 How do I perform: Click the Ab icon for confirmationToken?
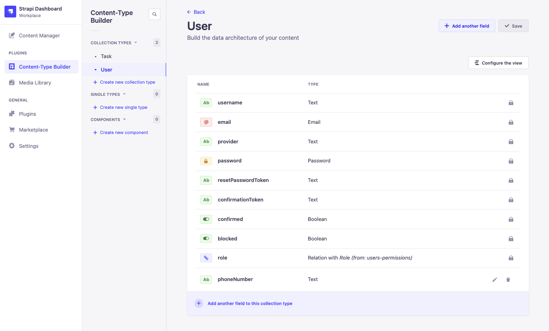tap(206, 199)
